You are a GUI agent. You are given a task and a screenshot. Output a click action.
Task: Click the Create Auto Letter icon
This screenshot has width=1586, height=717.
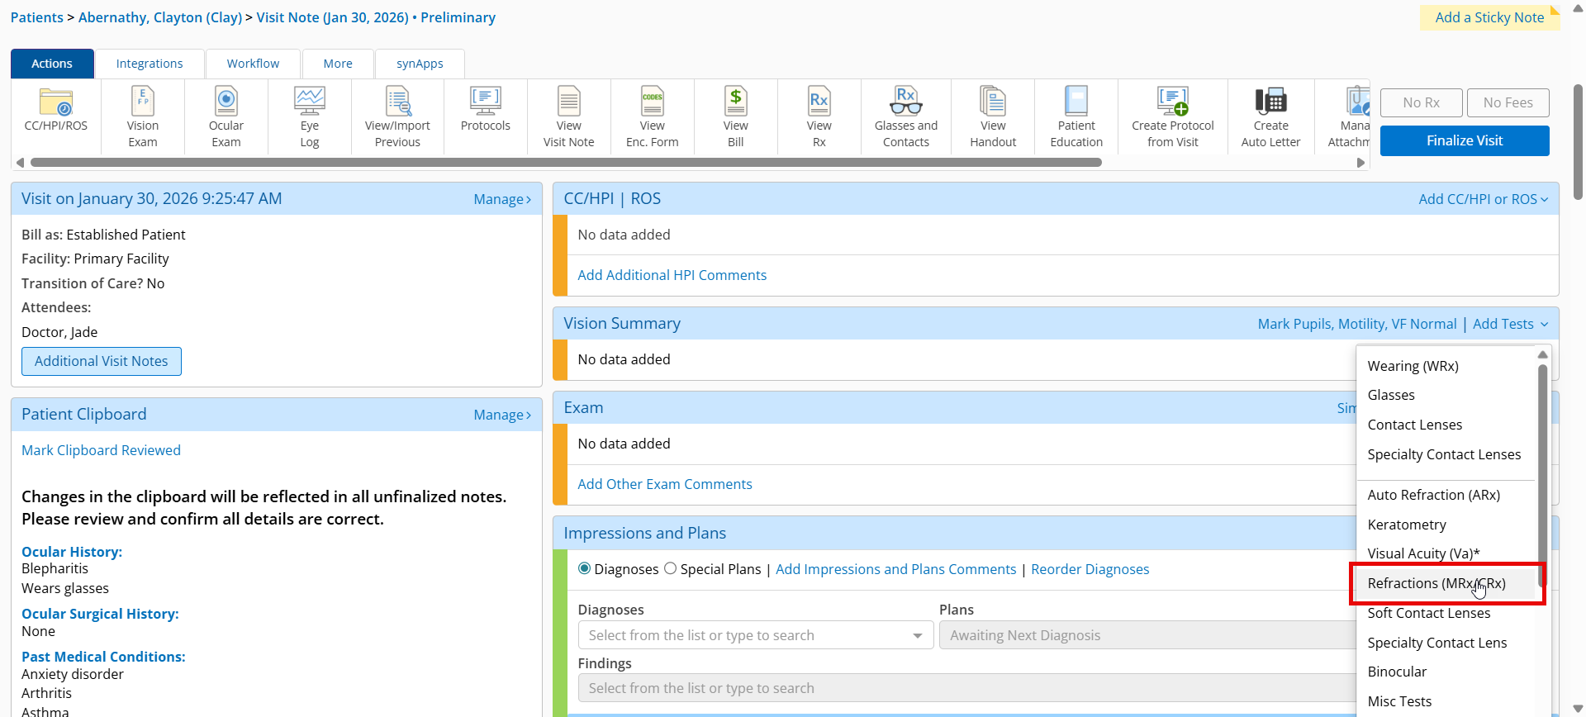[x=1270, y=102]
